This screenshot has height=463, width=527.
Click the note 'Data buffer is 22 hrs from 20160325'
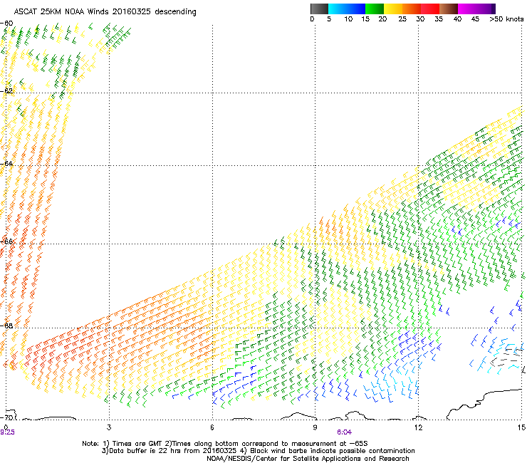pyautogui.click(x=173, y=451)
